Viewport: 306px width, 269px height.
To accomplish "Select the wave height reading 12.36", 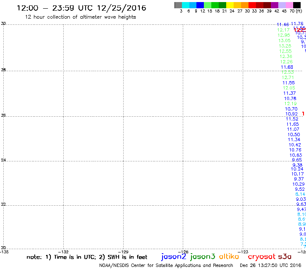I will point(286,56).
